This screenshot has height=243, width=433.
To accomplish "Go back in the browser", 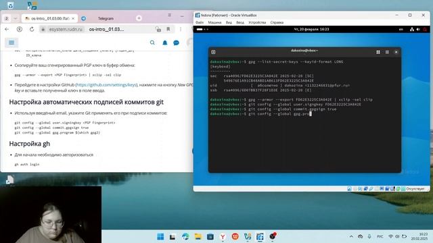I will pyautogui.click(x=7, y=29).
